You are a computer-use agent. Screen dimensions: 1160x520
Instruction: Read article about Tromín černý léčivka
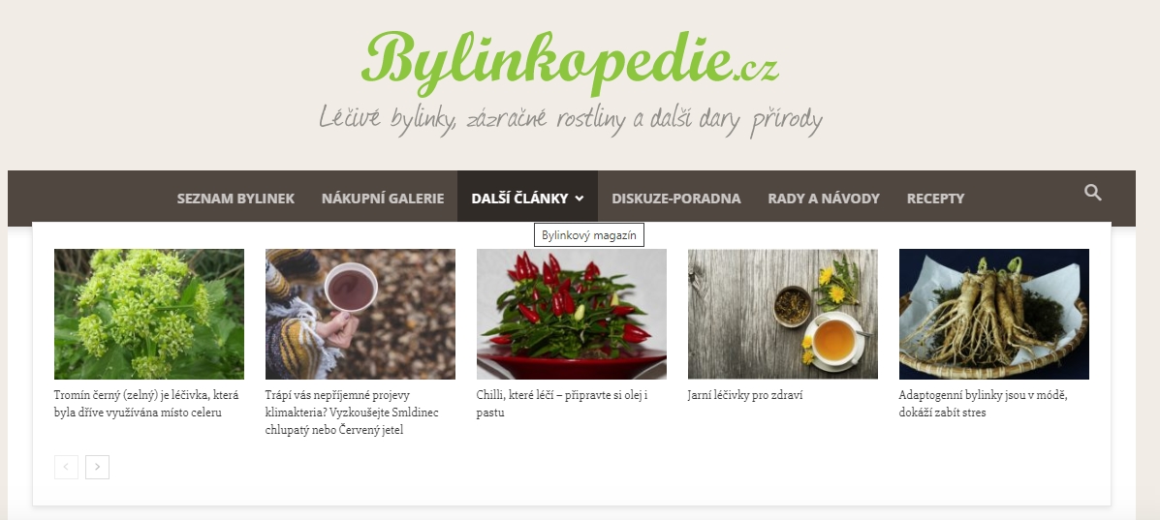pyautogui.click(x=146, y=404)
